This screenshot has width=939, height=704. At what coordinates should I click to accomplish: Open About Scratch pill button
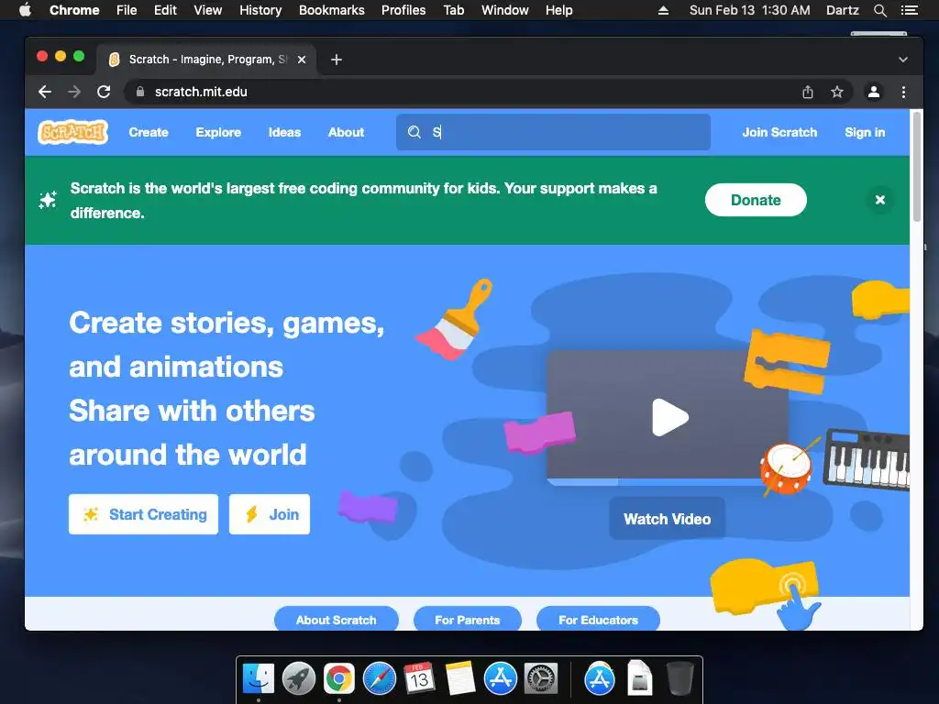336,620
